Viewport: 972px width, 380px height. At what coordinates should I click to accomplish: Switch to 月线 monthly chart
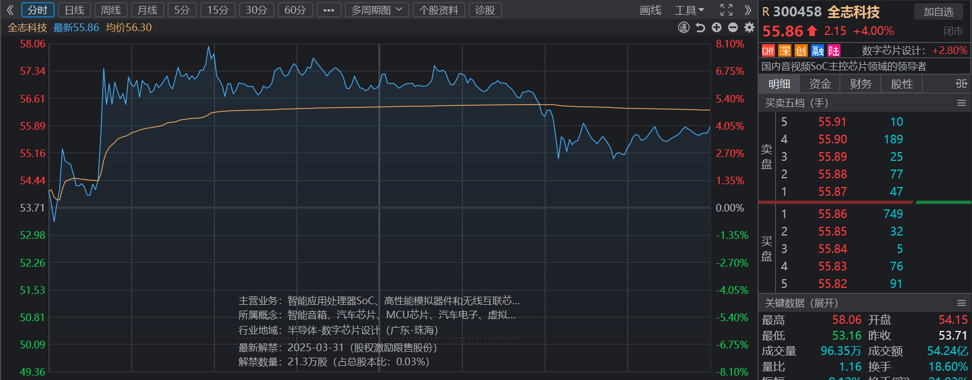pyautogui.click(x=147, y=10)
